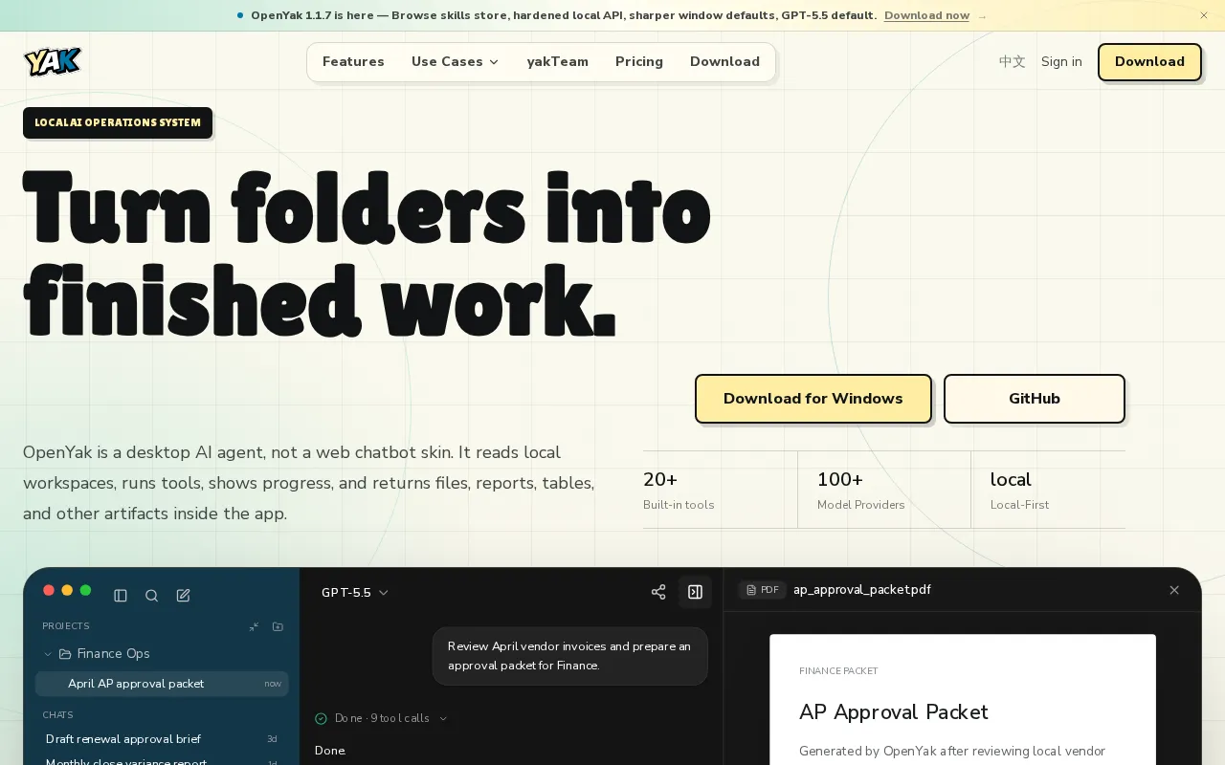Open the Draft renewal approval brief chat

point(162,739)
